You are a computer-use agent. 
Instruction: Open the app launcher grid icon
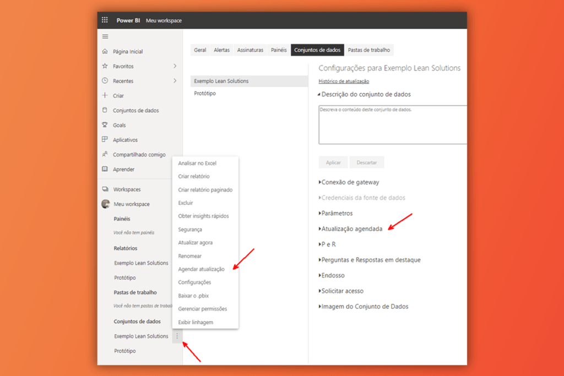tap(105, 20)
